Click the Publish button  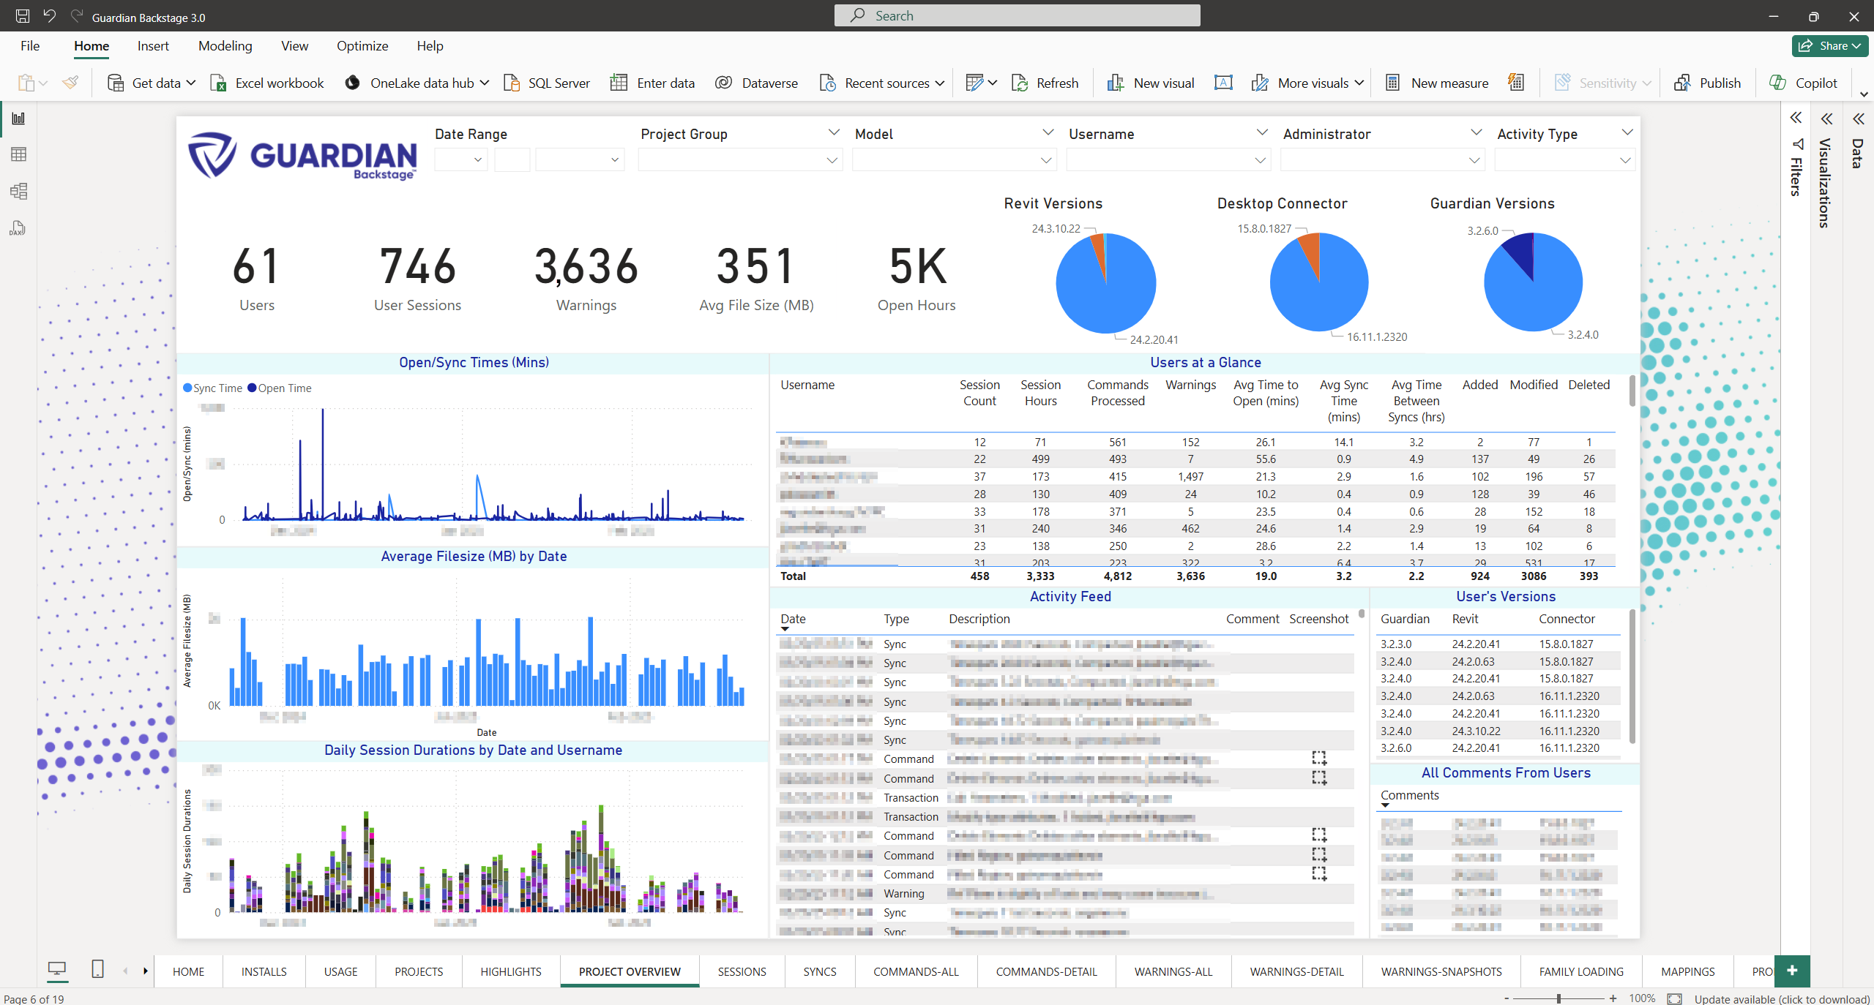tap(1707, 83)
